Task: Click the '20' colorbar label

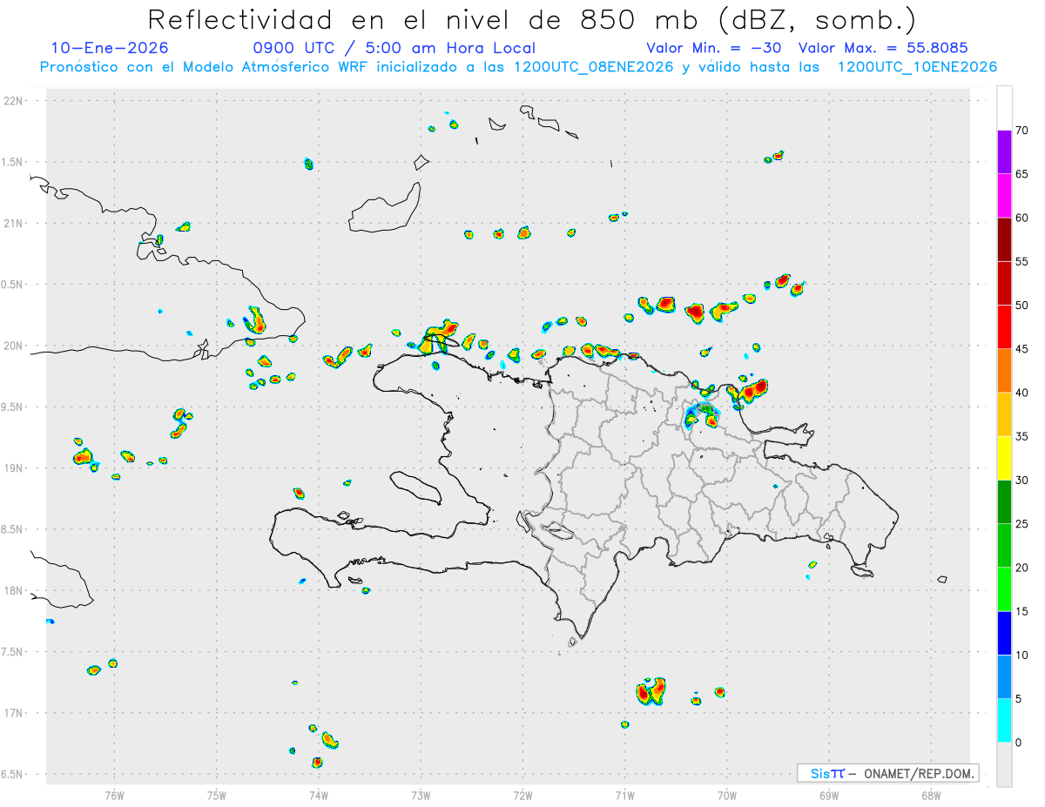Action: [1022, 568]
